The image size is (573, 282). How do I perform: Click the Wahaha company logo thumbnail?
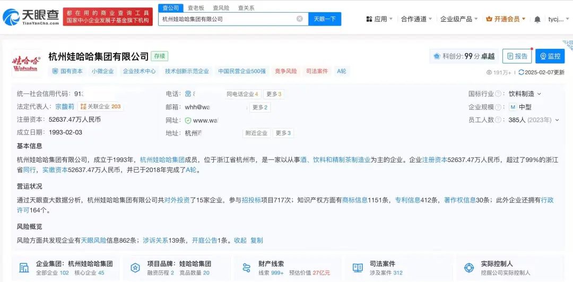click(x=27, y=63)
